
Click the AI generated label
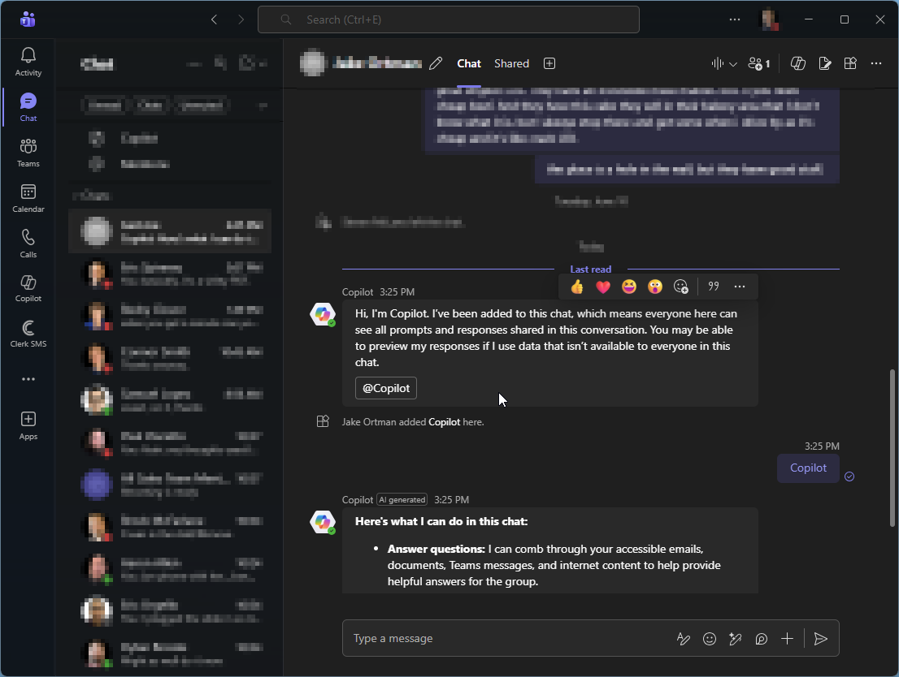tap(402, 500)
